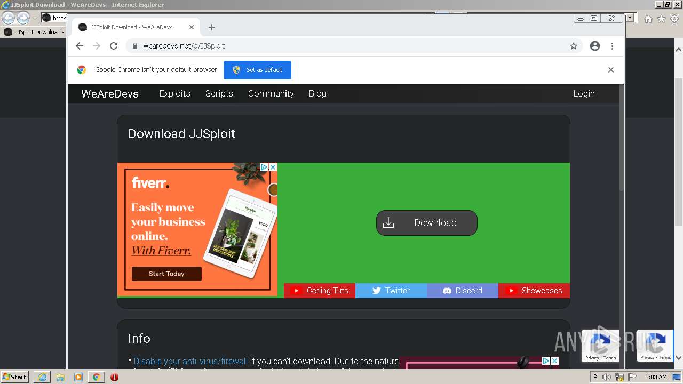683x384 pixels.
Task: Open a new Chrome tab
Action: pyautogui.click(x=212, y=27)
